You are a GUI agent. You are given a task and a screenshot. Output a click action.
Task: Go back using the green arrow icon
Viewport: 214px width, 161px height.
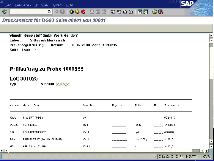tap(72, 12)
